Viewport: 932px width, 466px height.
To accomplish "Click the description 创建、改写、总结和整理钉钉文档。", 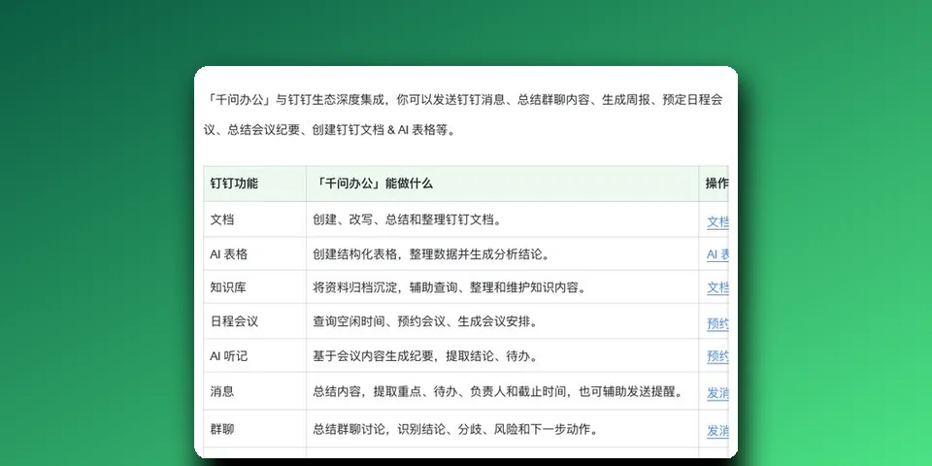I will coord(407,219).
